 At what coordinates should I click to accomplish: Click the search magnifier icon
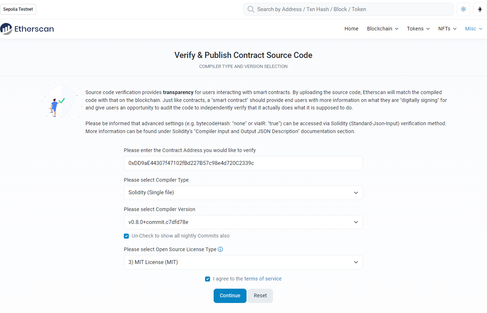pos(251,9)
